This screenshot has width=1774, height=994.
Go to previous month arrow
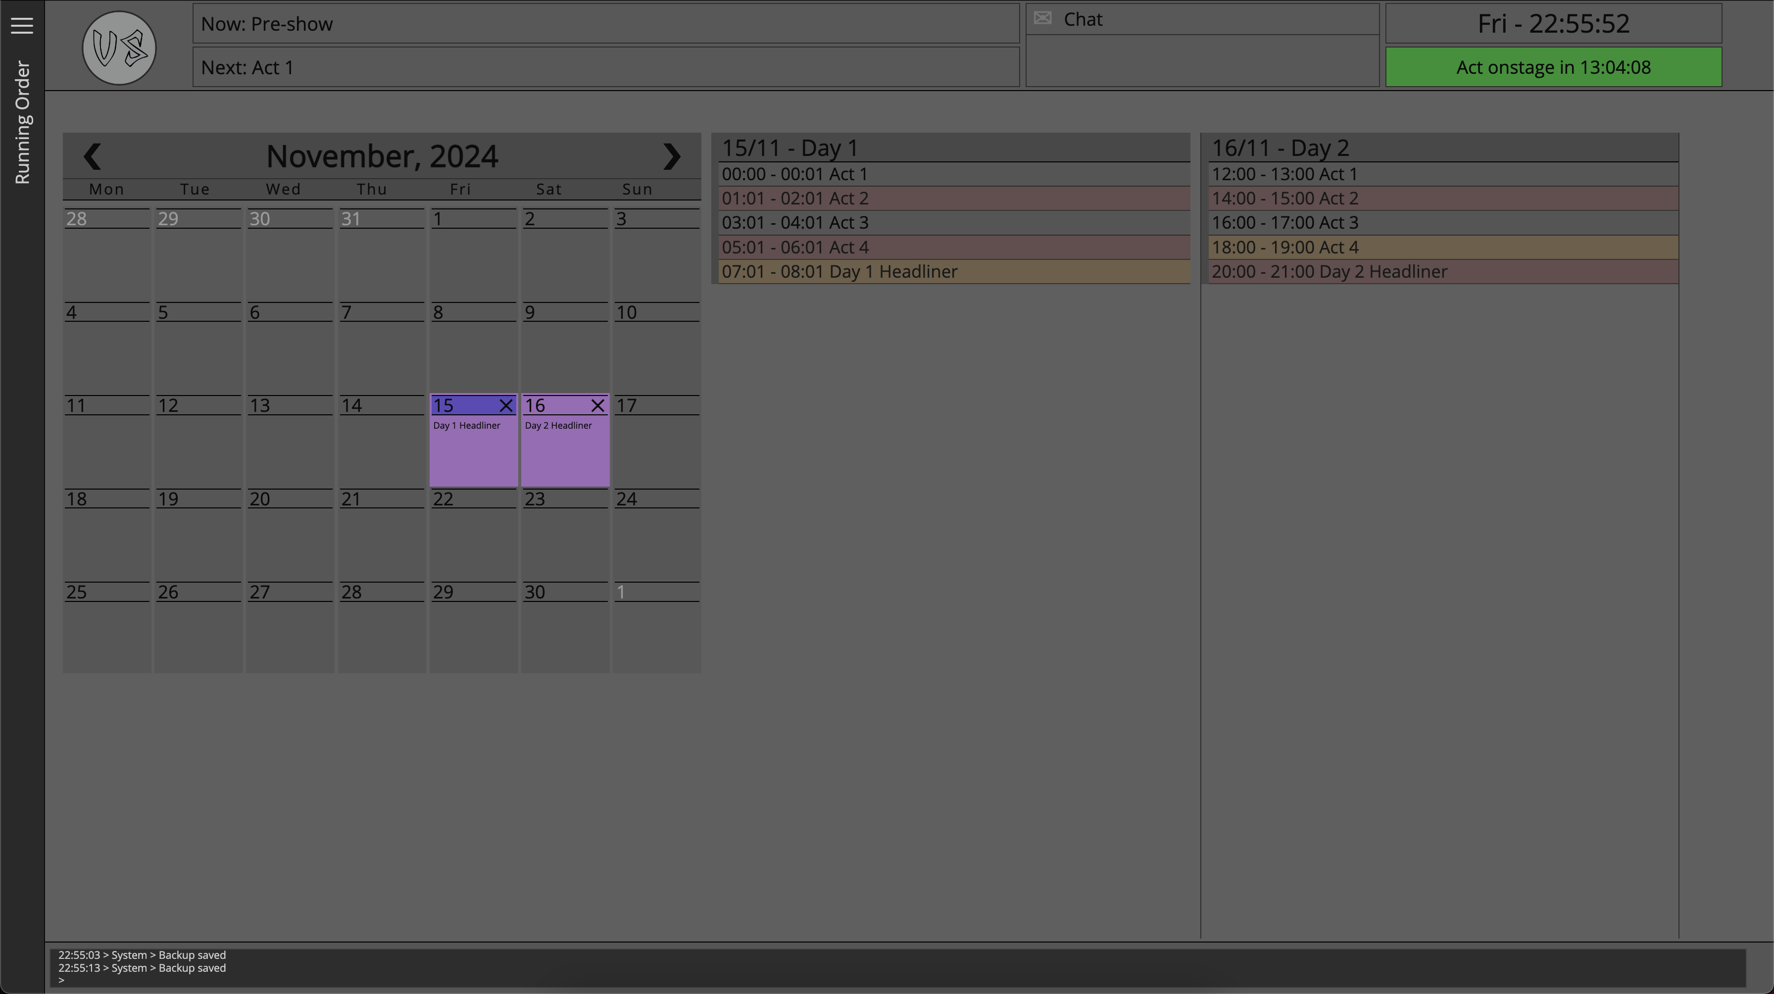point(92,156)
